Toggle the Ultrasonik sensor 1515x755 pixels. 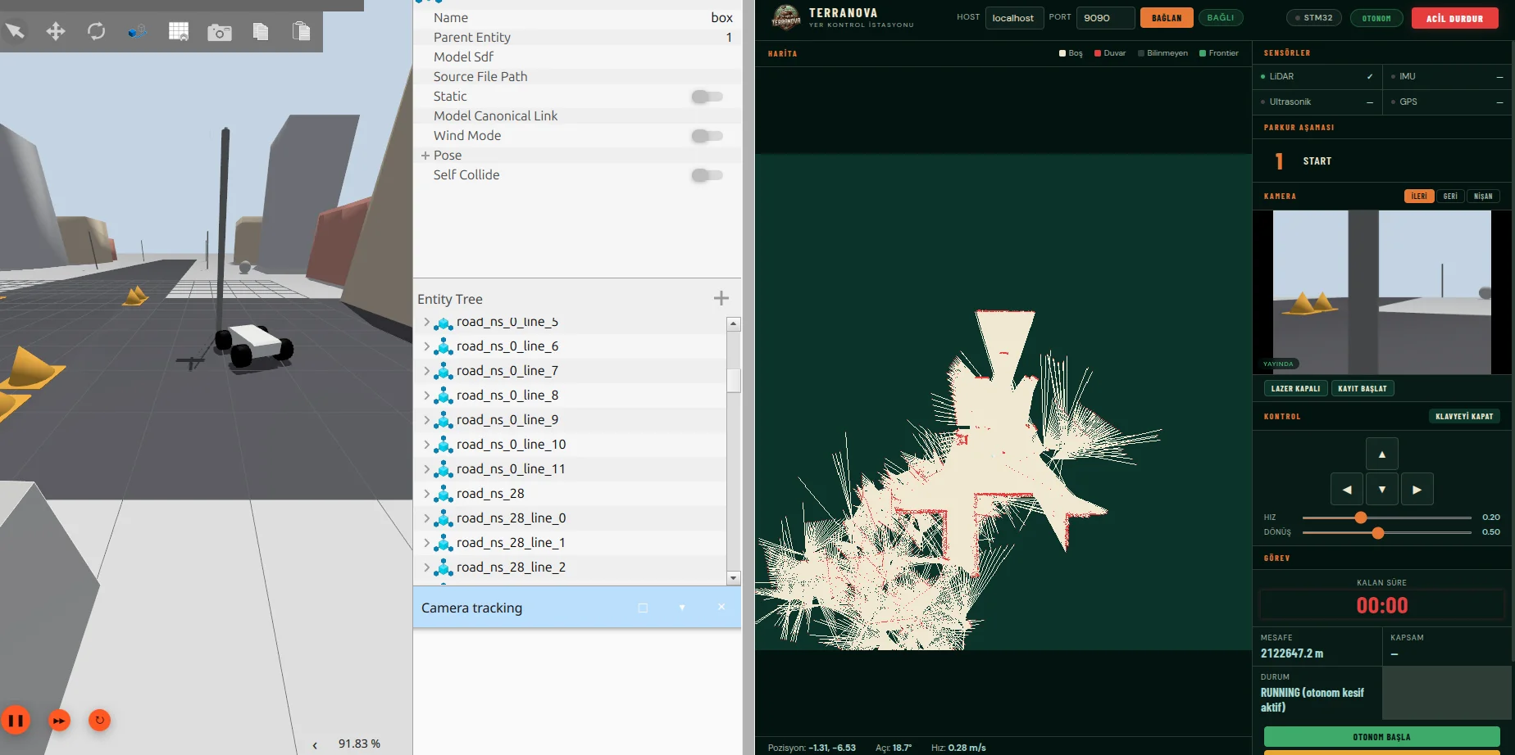click(1317, 102)
